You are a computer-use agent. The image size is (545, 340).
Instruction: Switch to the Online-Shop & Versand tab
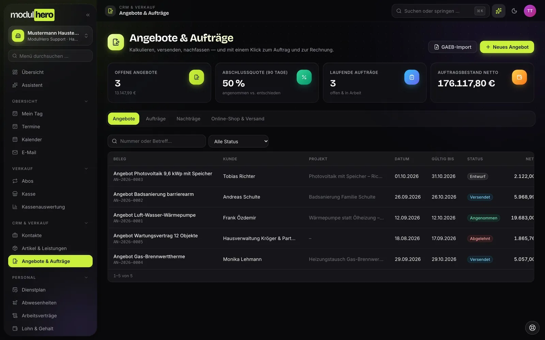(238, 119)
